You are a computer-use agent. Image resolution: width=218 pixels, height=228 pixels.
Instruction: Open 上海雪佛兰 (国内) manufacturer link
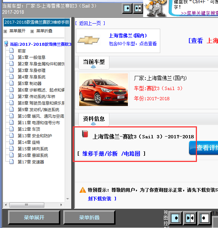click(128, 36)
